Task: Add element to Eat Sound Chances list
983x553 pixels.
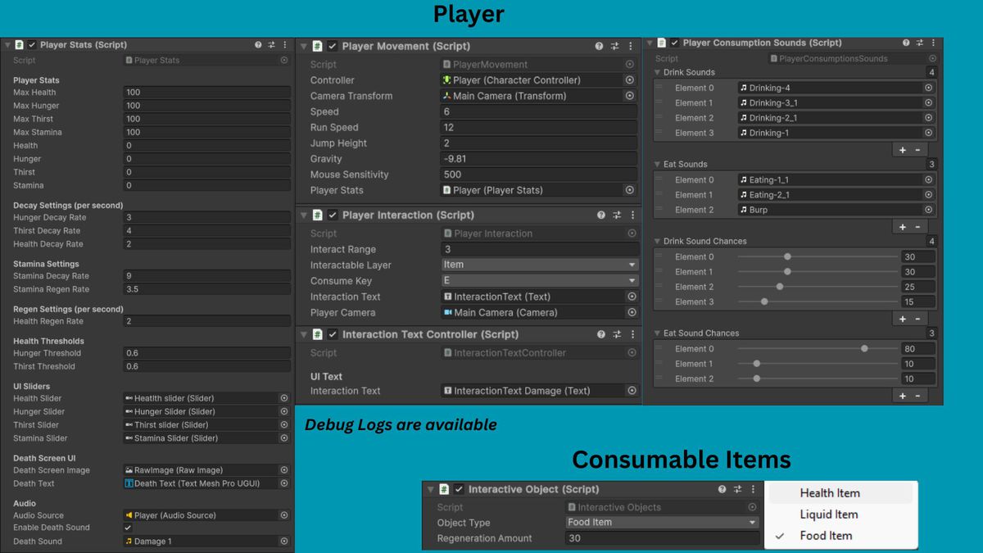Action: pos(903,396)
